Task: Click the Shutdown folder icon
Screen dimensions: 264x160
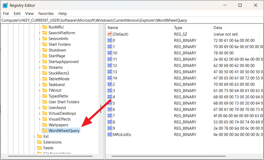Action: tap(45, 50)
